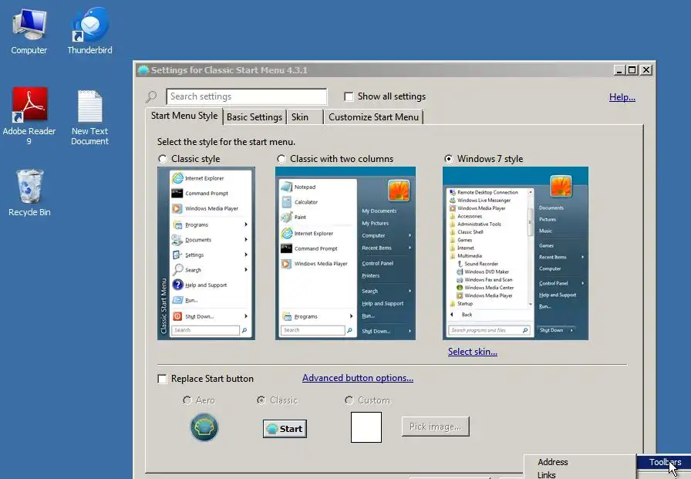Click the Command Prompt icon in Classic style preview
Viewport: 691px width, 479px height.
(177, 193)
